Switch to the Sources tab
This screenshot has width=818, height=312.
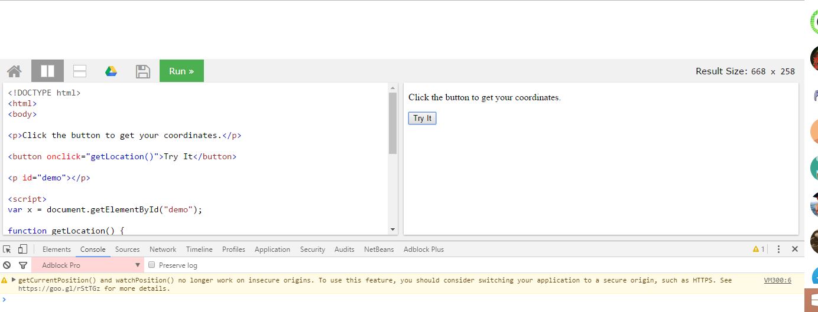pyautogui.click(x=127, y=249)
